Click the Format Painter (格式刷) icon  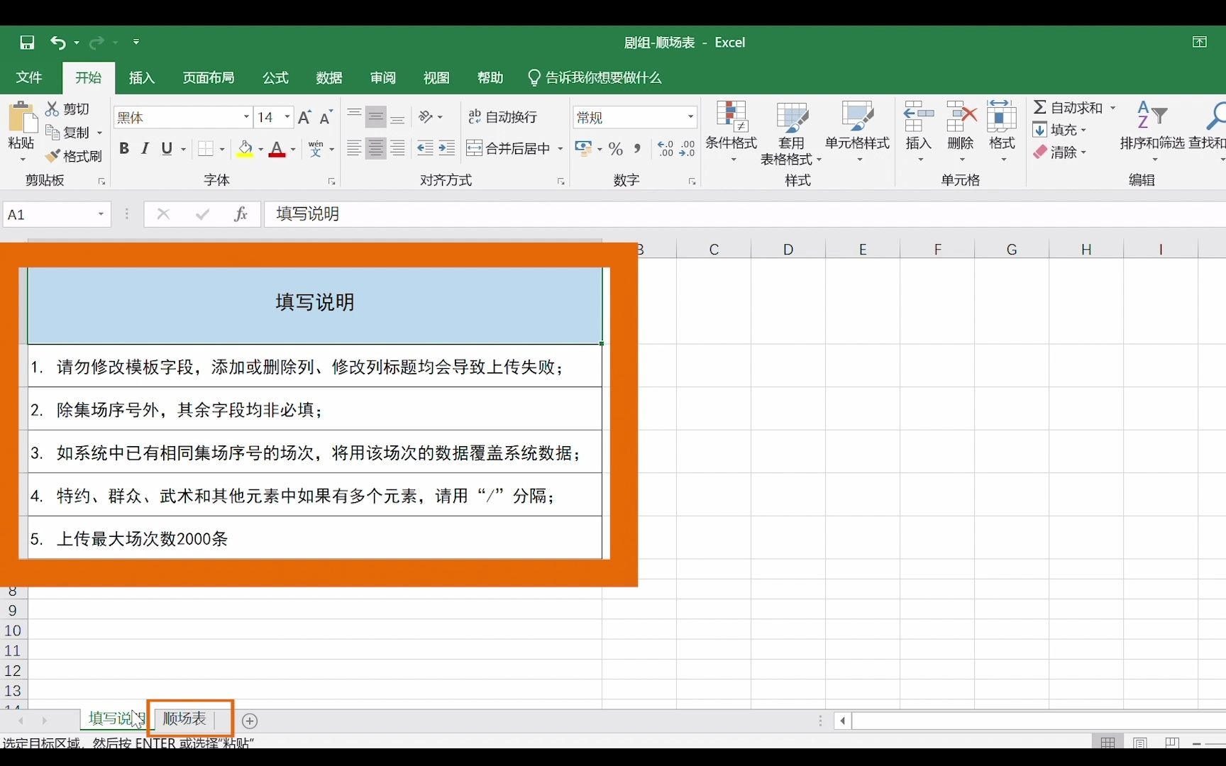pos(52,155)
